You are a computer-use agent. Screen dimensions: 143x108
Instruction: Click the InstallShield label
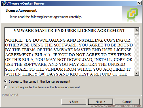point(10,95)
